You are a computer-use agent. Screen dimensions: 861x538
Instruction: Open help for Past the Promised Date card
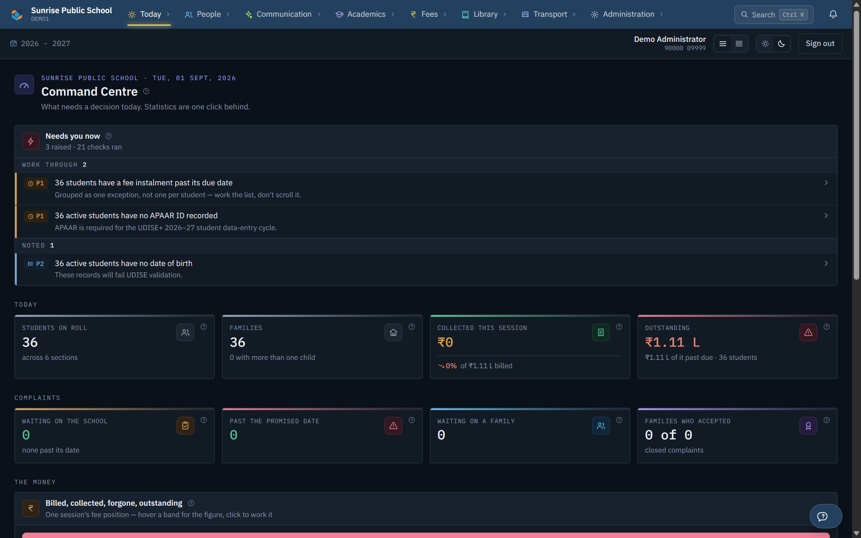point(412,420)
